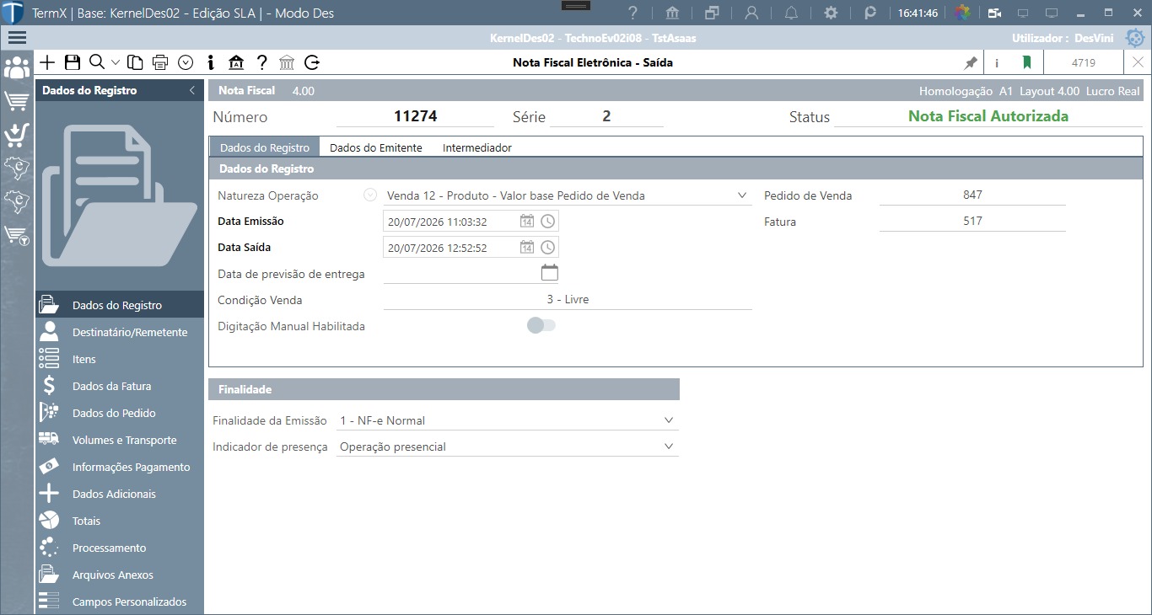Open the clock time picker for Data Saída

click(x=547, y=248)
